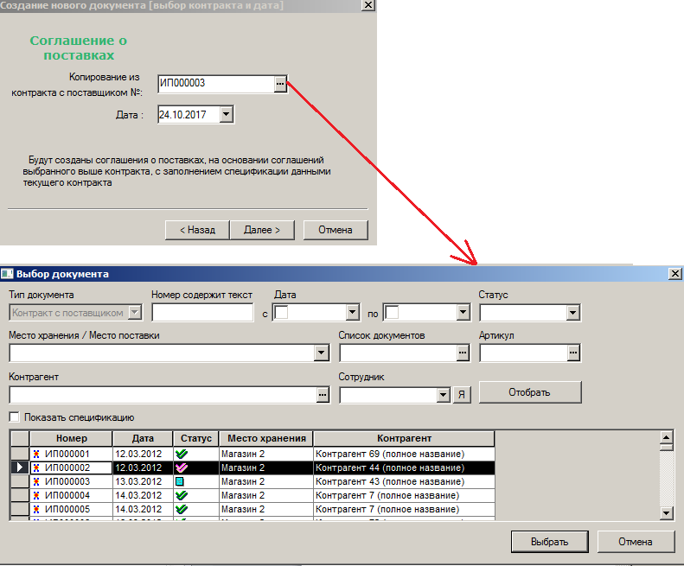Image resolution: width=684 pixels, height=566 pixels.
Task: Sort by the Контрагент column header
Action: (x=404, y=438)
